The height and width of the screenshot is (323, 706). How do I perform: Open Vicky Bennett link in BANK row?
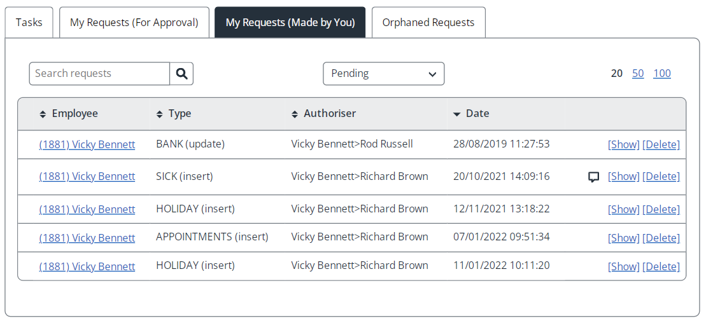click(87, 144)
